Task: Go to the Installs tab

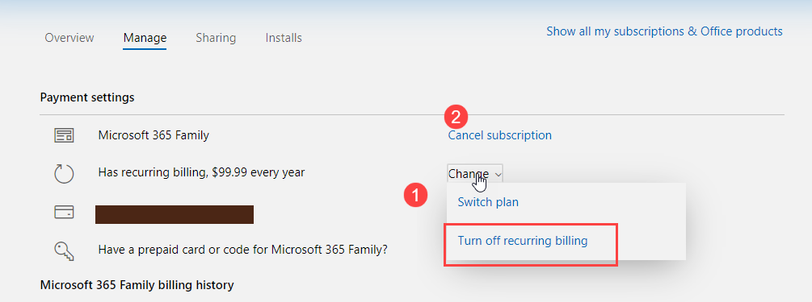Action: [x=284, y=38]
